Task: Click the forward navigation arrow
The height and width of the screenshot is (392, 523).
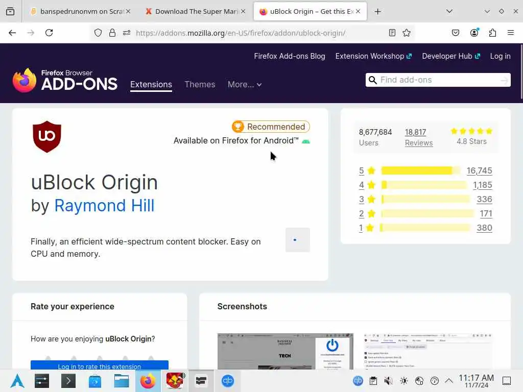Action: [31, 33]
